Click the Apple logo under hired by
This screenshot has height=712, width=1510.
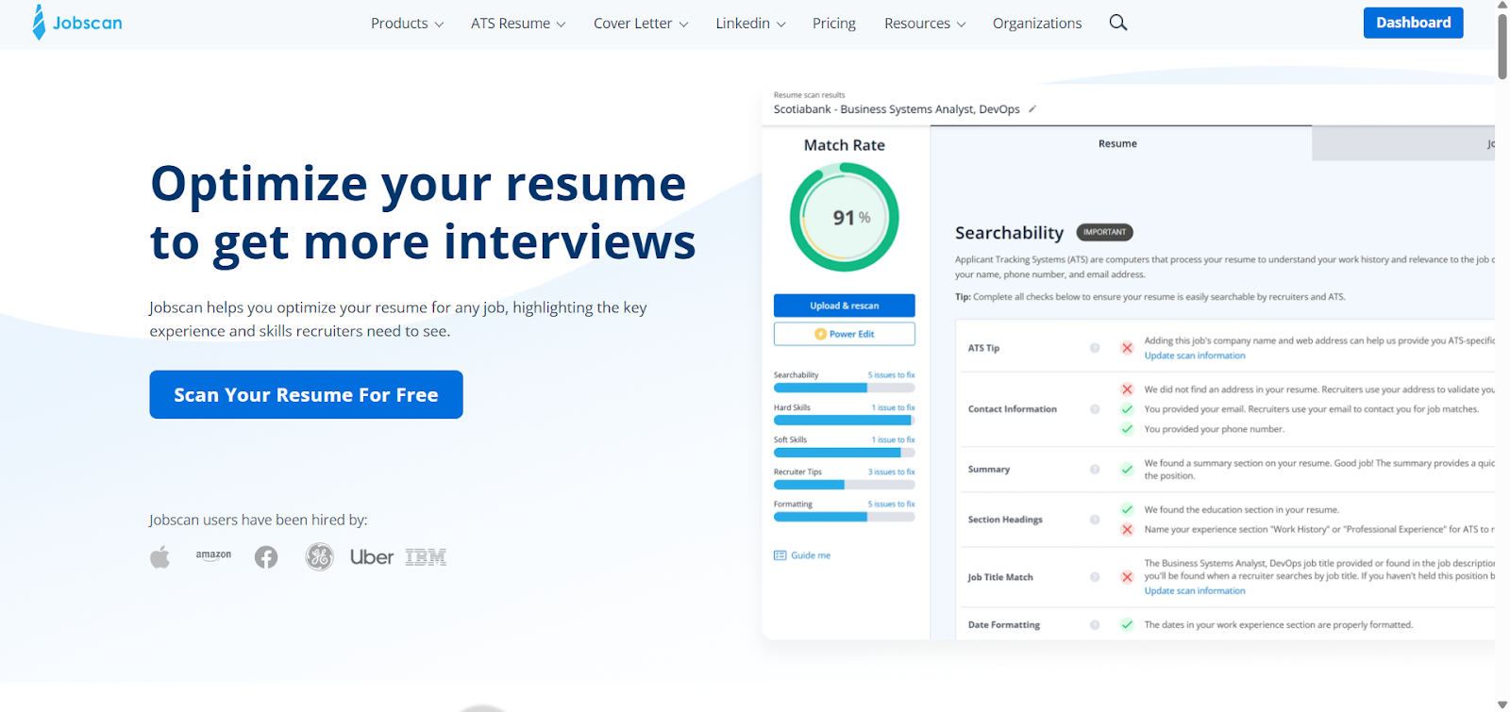pyautogui.click(x=160, y=557)
